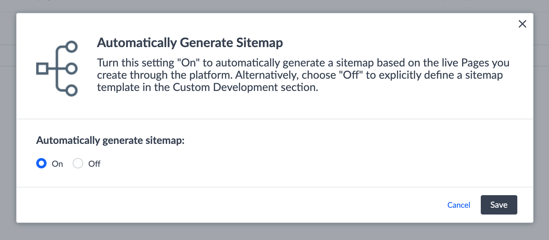Click the Automatically Generate Sitemap heading

[x=190, y=43]
